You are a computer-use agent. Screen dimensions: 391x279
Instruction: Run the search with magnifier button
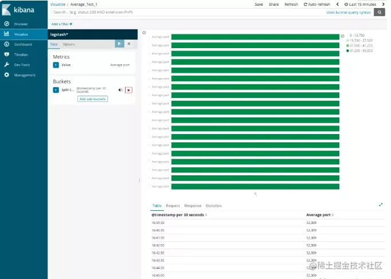(x=380, y=12)
